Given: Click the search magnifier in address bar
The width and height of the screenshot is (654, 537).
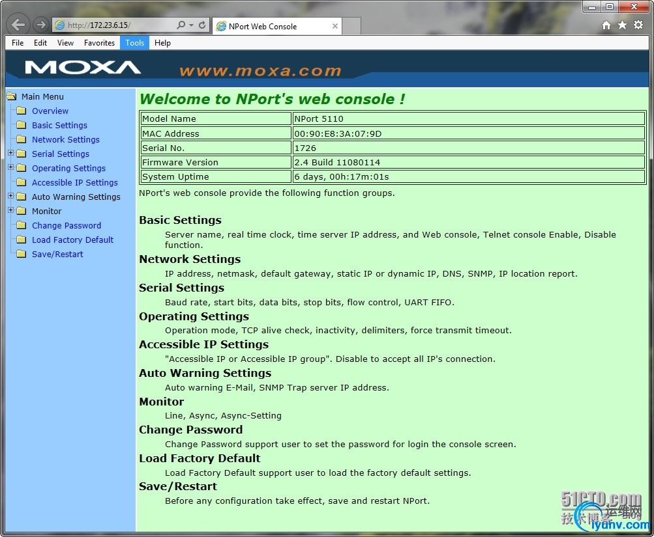Looking at the screenshot, I should coord(181,25).
